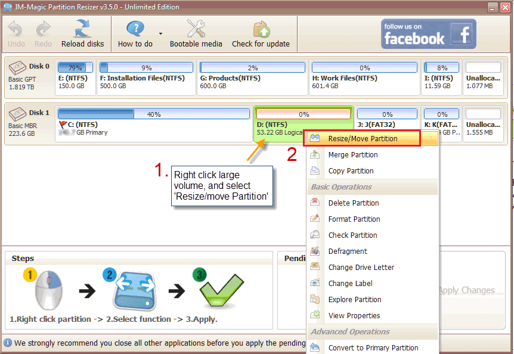This screenshot has width=514, height=354.
Task: Click the Explore Partition folder icon
Action: point(315,299)
